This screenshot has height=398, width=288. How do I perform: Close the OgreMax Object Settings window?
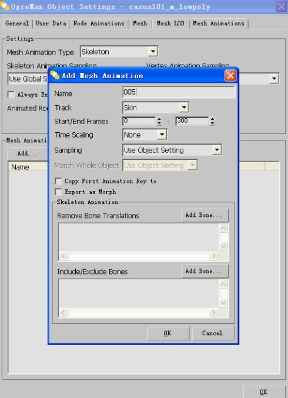click(281, 6)
